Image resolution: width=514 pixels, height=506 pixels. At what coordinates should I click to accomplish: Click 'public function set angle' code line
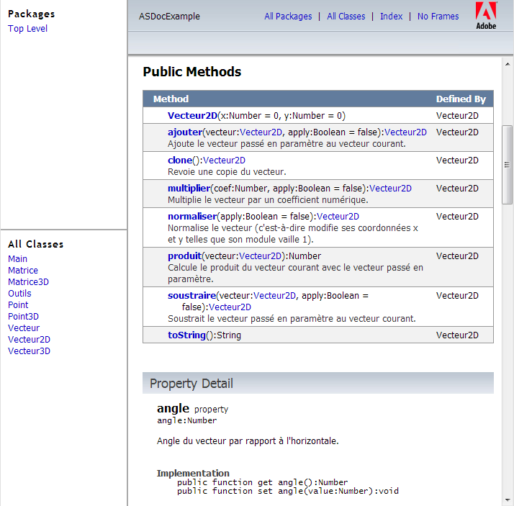tap(288, 491)
